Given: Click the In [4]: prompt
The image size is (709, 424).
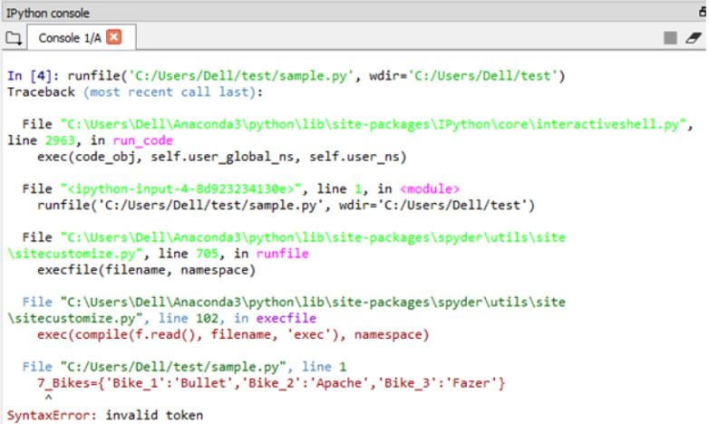Looking at the screenshot, I should [33, 75].
